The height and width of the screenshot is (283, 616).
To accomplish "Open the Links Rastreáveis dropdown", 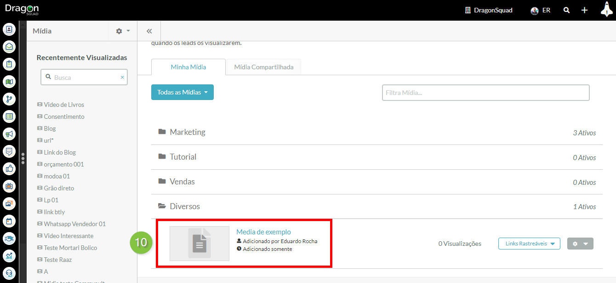I will click(x=529, y=244).
